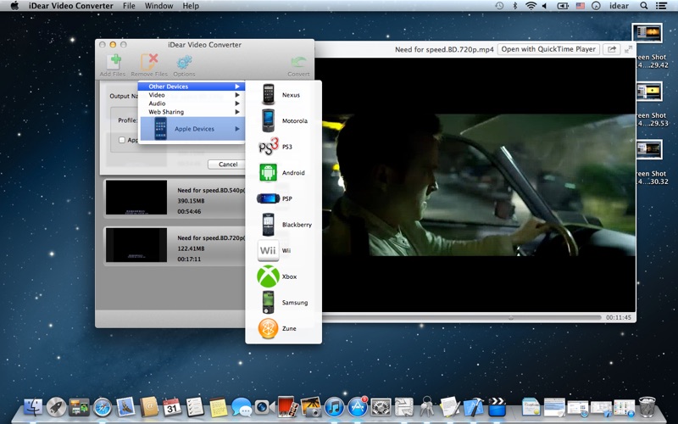Click the share icon in preview window
The height and width of the screenshot is (424, 678).
(612, 49)
